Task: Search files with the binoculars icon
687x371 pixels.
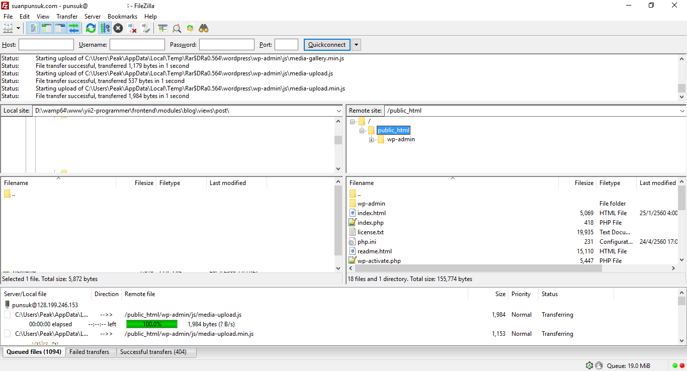Action: coord(204,28)
